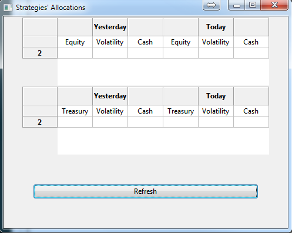Select the Today header in bottom table

tap(216, 96)
